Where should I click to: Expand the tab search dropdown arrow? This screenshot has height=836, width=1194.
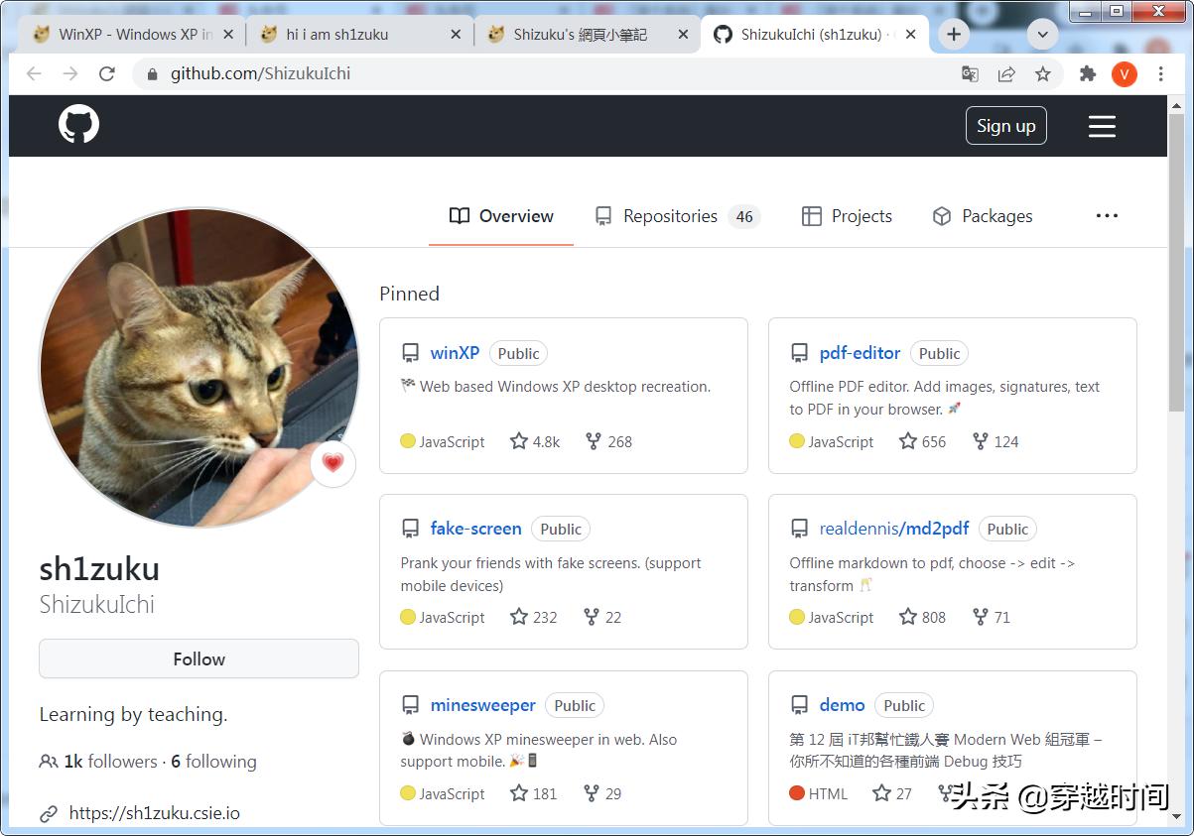click(1042, 35)
